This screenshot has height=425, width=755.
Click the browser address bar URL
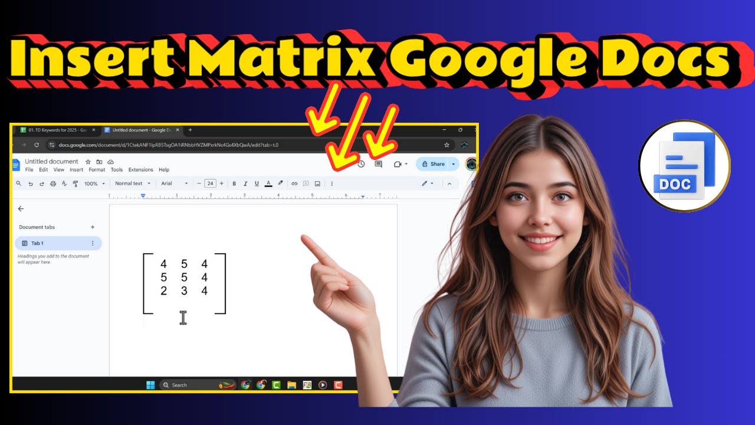point(168,145)
